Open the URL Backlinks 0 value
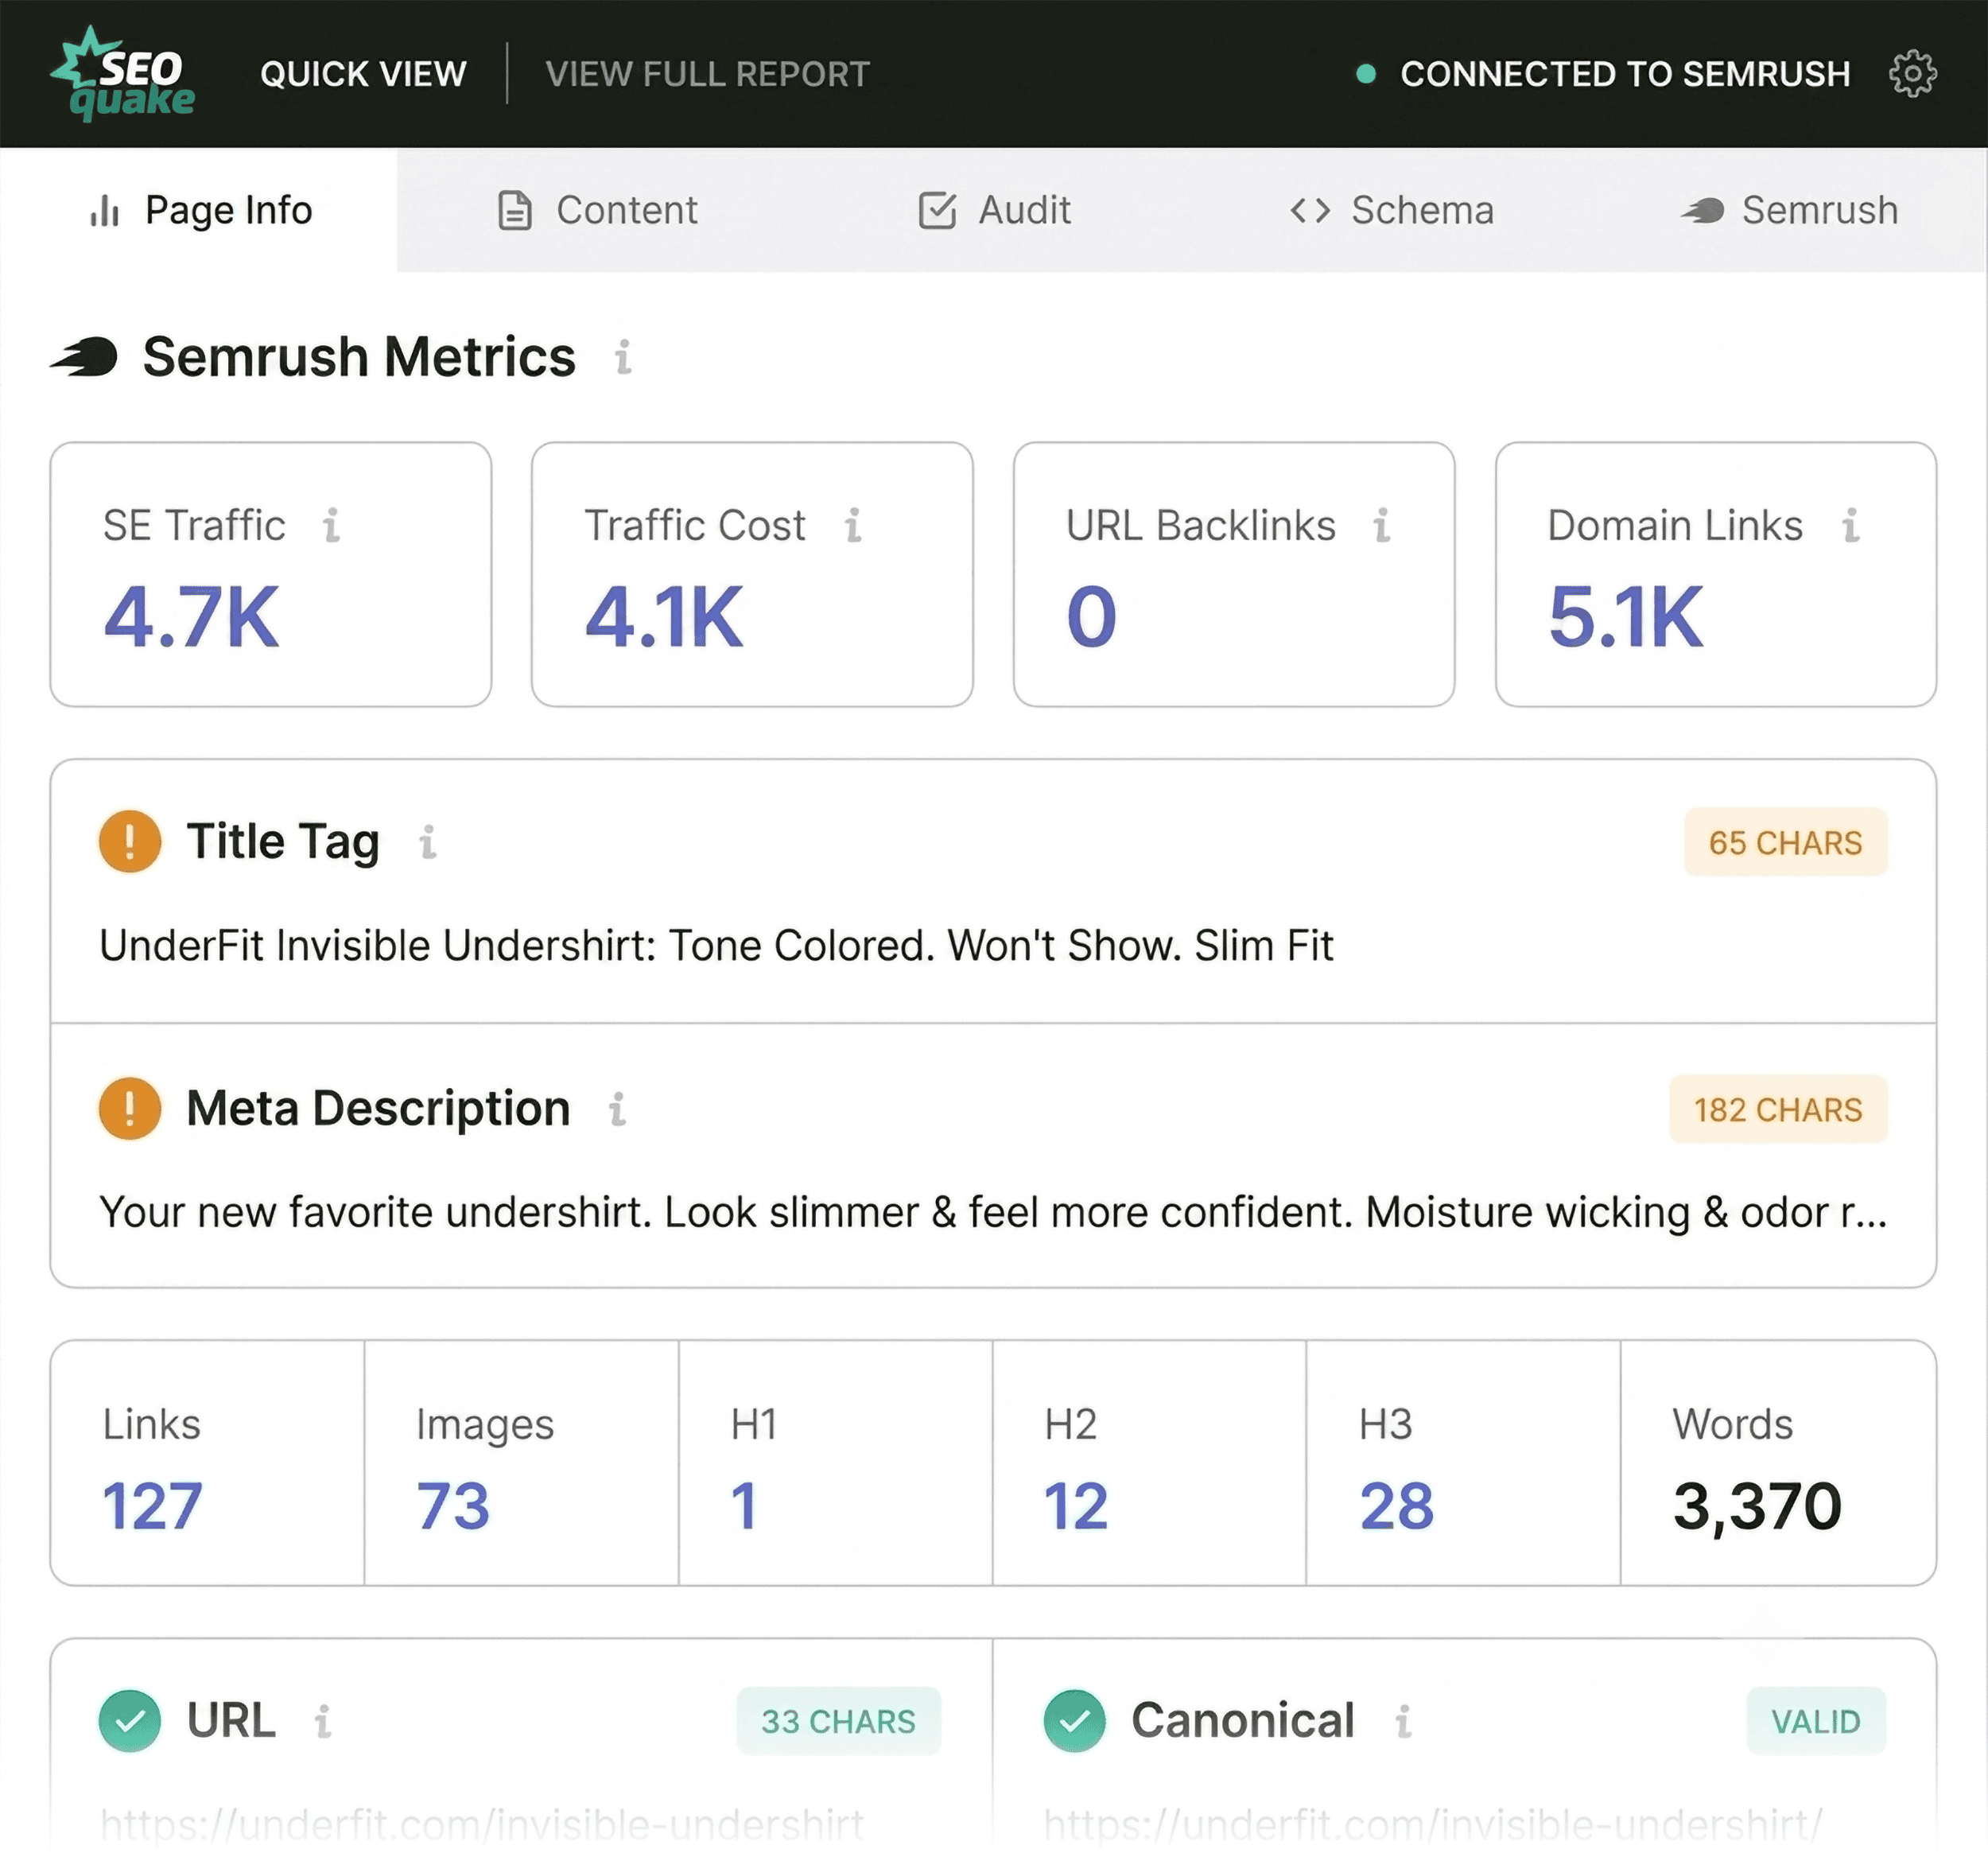Image resolution: width=1988 pixels, height=1861 pixels. (x=1091, y=617)
